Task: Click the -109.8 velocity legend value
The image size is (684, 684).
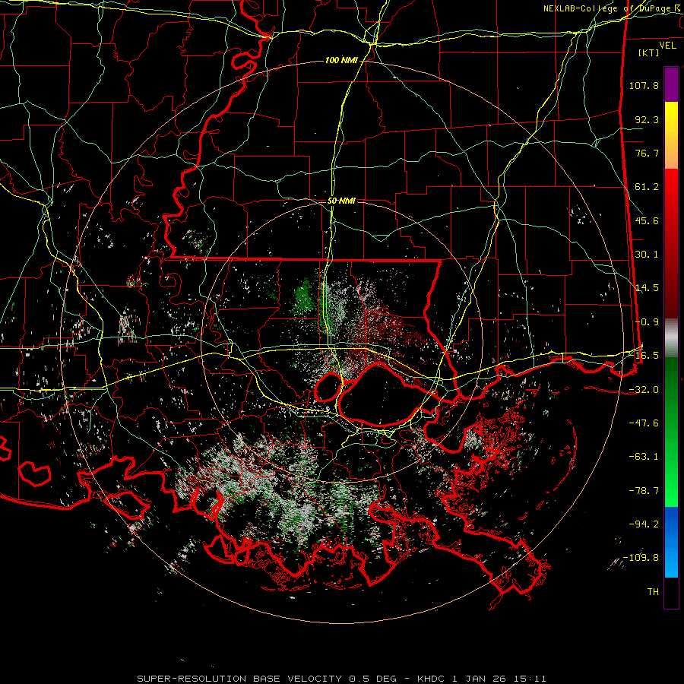Action: pyautogui.click(x=641, y=558)
